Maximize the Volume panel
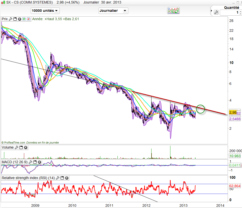This screenshot has height=208, width=242. pos(21,148)
